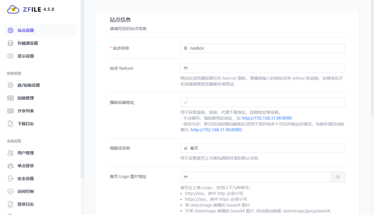374x215 pixels.
Task: Click the list icon beside 分享列表
Action: [x=10, y=110]
